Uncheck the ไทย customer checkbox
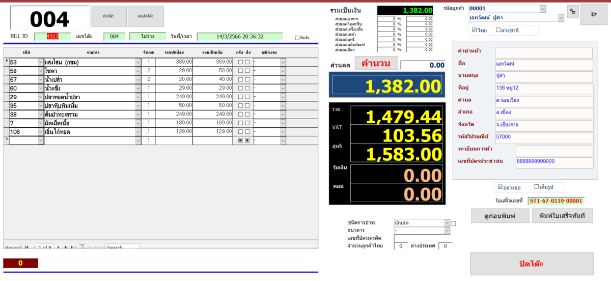 tap(475, 31)
